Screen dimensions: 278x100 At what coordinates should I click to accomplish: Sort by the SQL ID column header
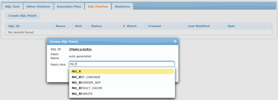pyautogui.click(x=29, y=26)
